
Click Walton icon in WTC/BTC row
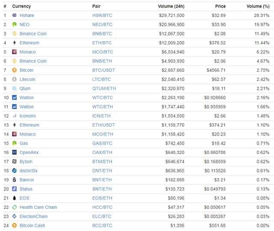click(14, 98)
